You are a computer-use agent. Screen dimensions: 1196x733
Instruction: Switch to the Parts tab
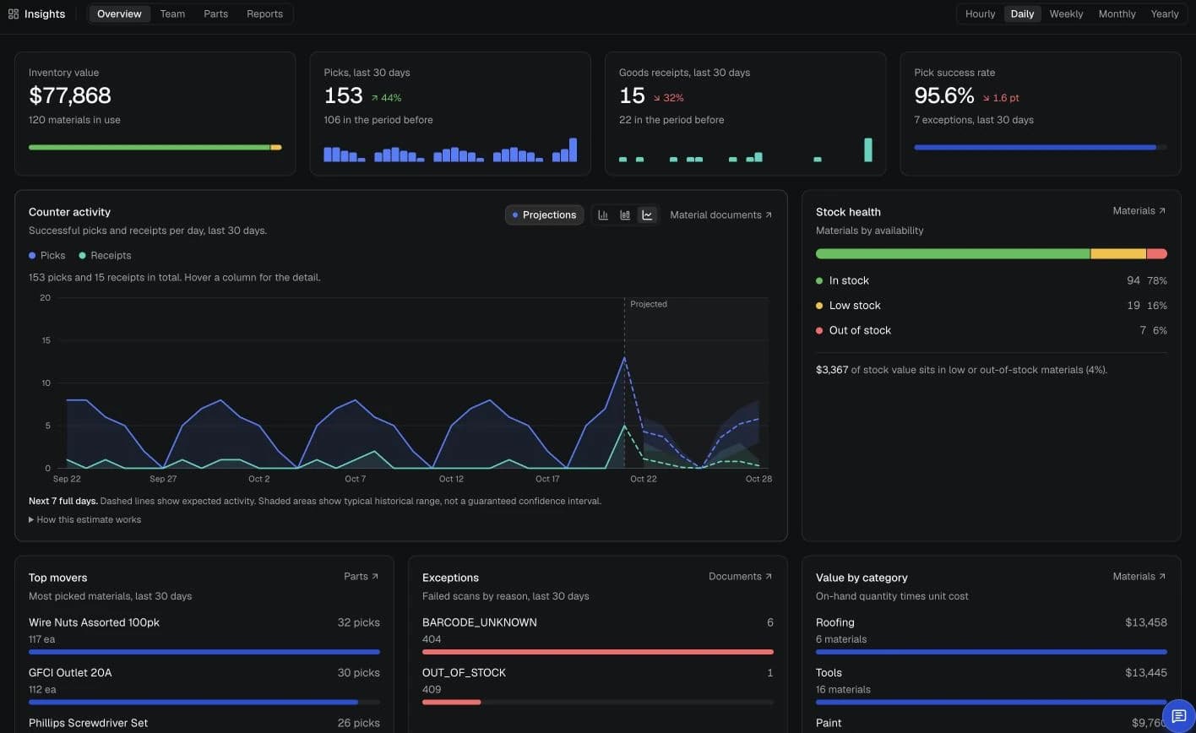(215, 14)
